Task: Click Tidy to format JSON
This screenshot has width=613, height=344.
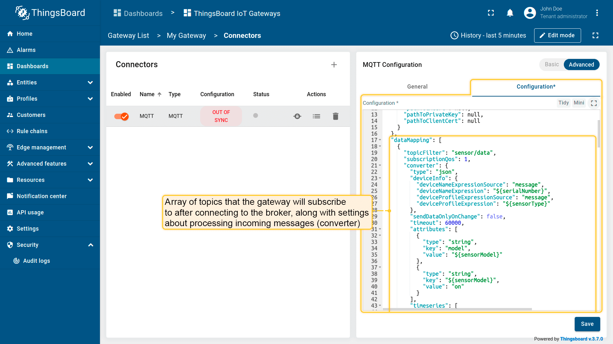Action: [564, 103]
